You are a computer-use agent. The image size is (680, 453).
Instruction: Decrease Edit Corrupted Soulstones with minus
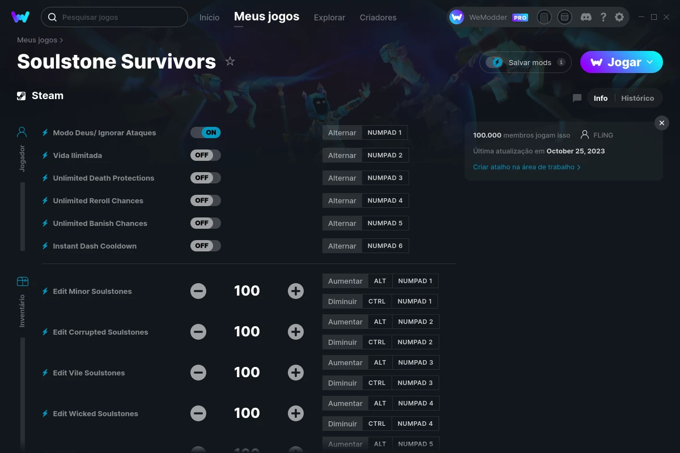[x=198, y=332]
